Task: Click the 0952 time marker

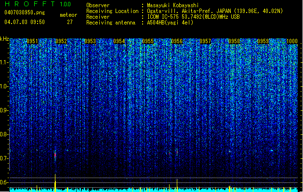Action: click(x=61, y=41)
